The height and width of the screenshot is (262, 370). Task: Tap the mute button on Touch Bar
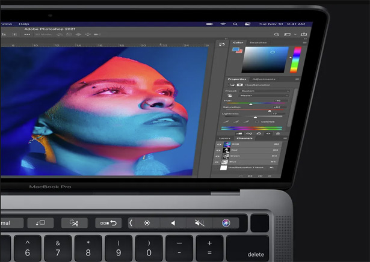(x=199, y=223)
